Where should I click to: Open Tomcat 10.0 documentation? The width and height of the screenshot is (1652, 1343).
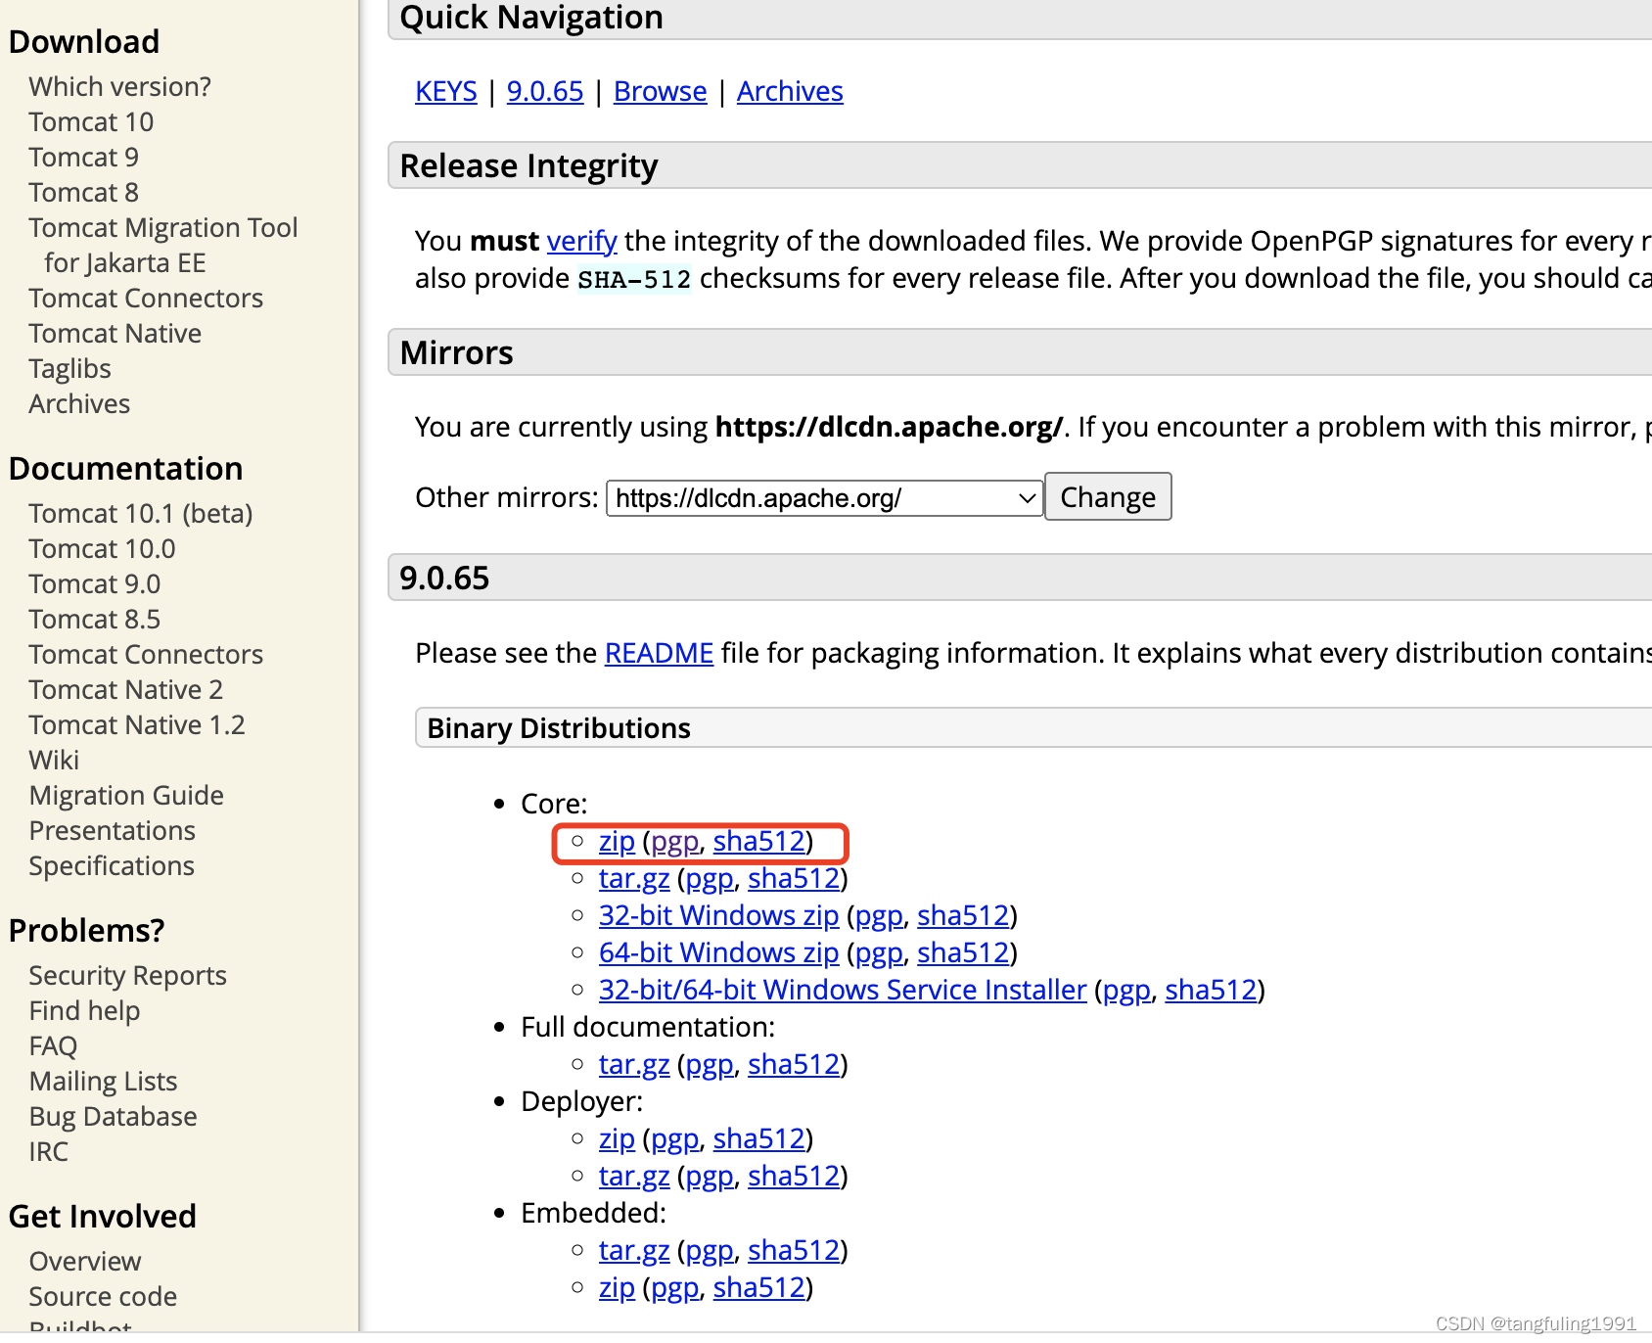point(102,549)
